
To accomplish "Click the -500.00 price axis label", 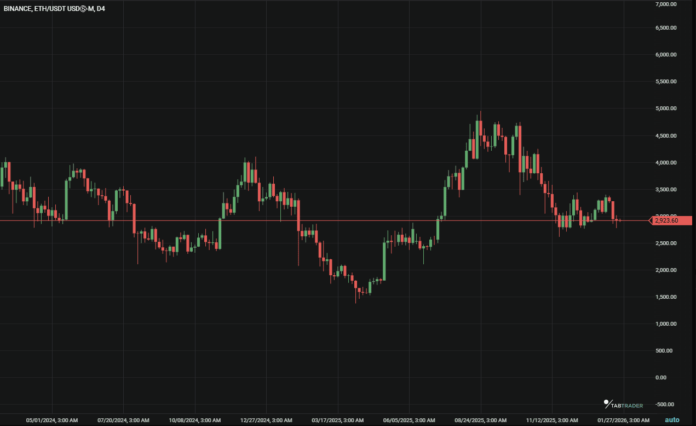I will point(666,405).
